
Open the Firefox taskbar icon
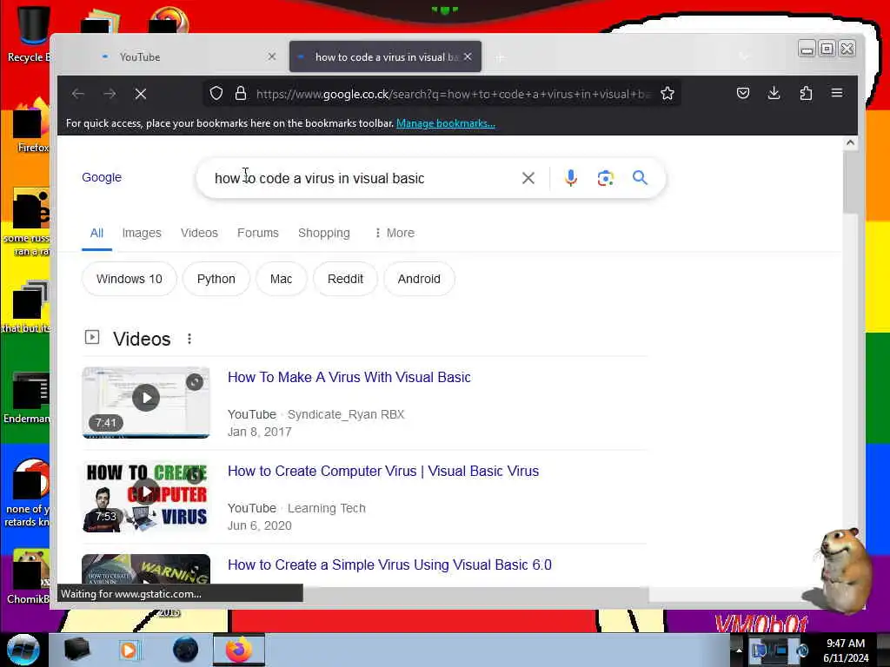tap(239, 650)
